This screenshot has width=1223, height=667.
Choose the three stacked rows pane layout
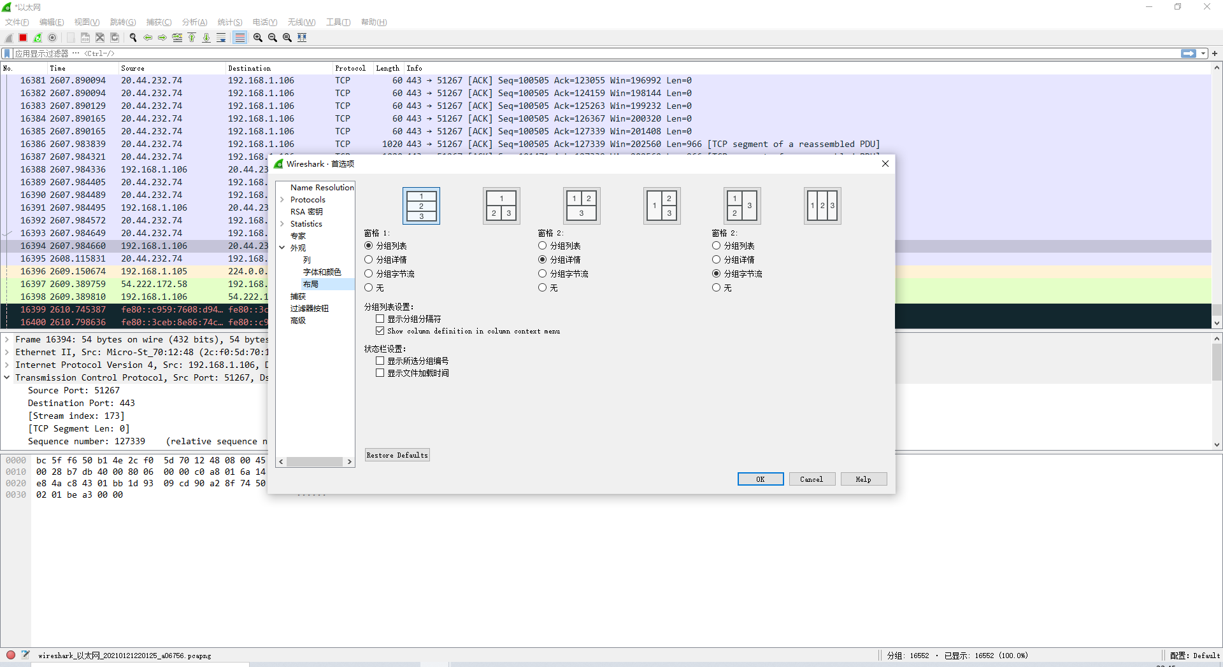pos(421,206)
